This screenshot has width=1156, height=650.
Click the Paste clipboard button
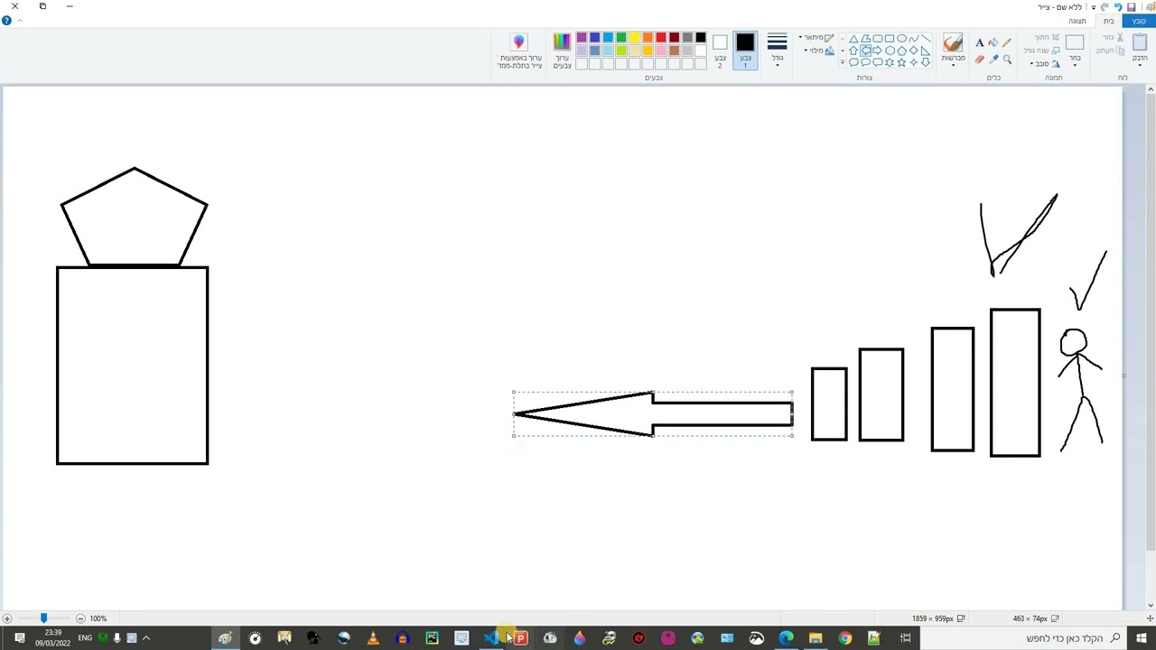click(1140, 42)
